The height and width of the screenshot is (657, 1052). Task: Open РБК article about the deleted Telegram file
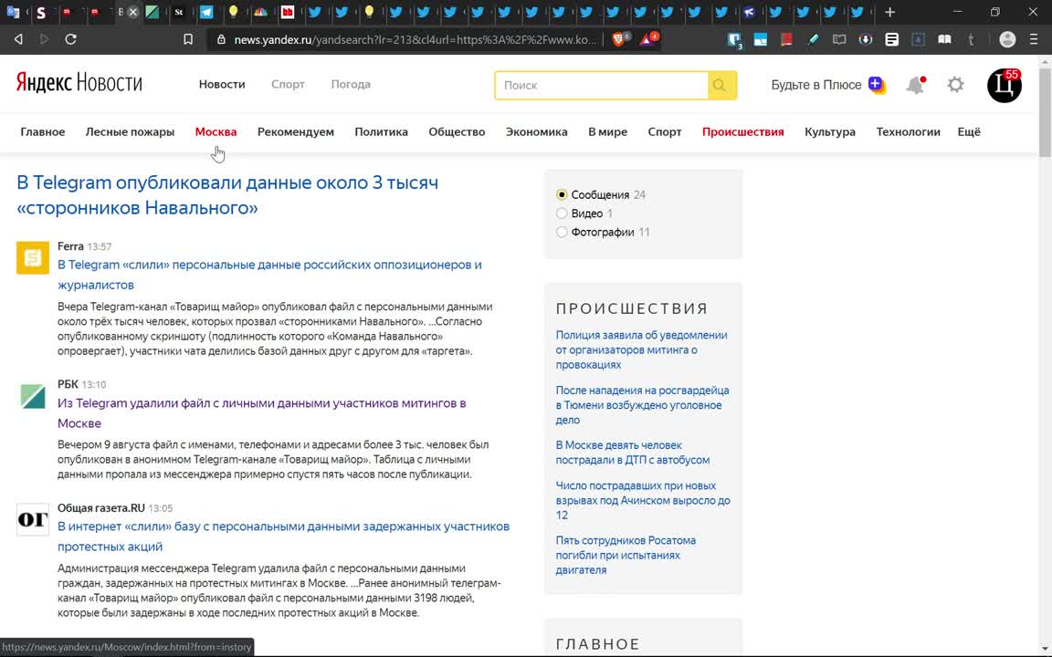(x=262, y=413)
